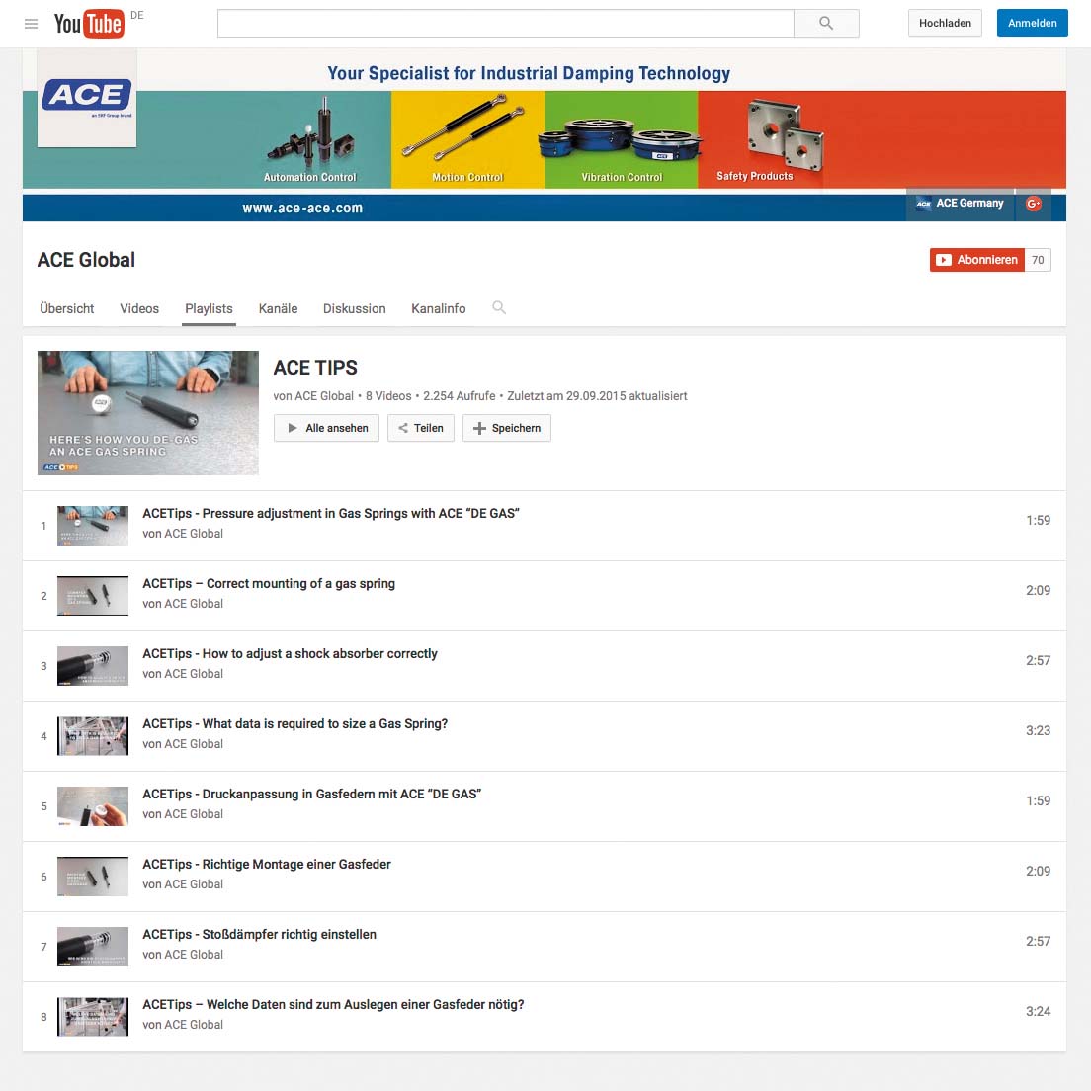Open video 'Correct mounting of a gas spring'

(269, 584)
